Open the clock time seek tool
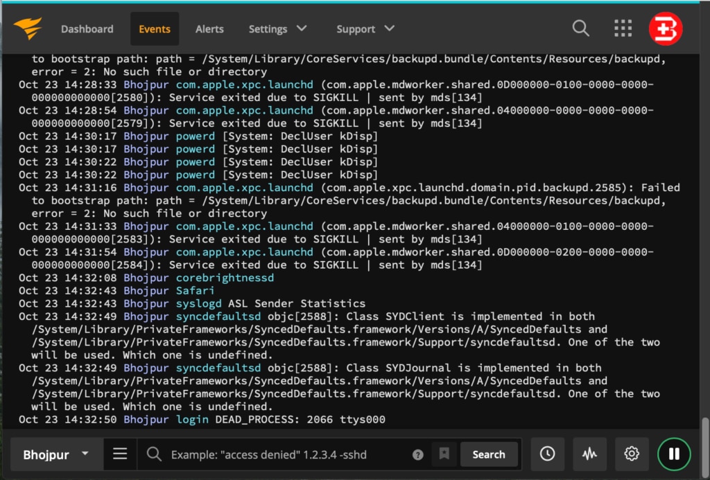 coord(548,454)
